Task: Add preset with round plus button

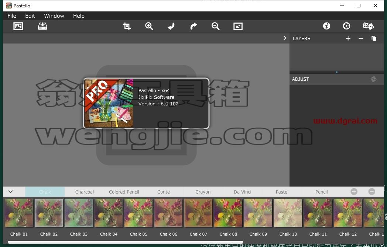Action: (x=354, y=192)
